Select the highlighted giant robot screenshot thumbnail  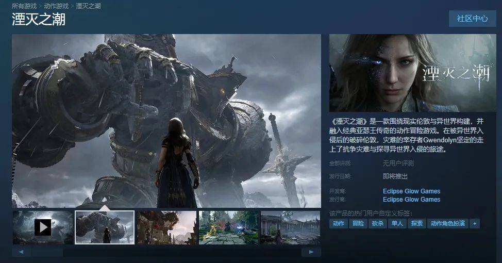click(x=105, y=227)
